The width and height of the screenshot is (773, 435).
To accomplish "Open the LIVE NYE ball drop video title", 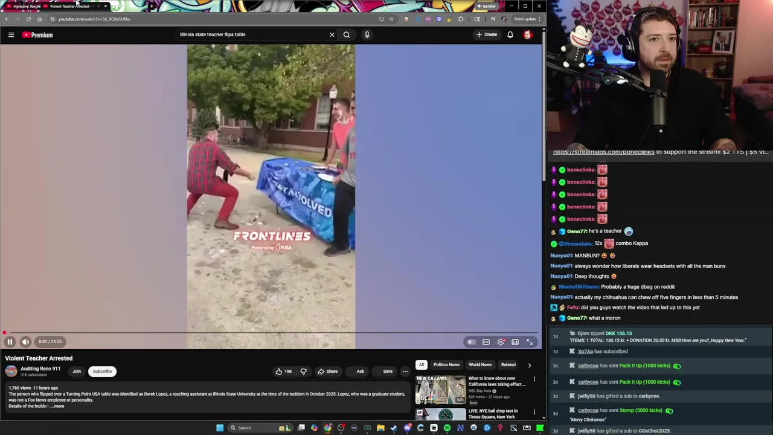I will 492,414.
